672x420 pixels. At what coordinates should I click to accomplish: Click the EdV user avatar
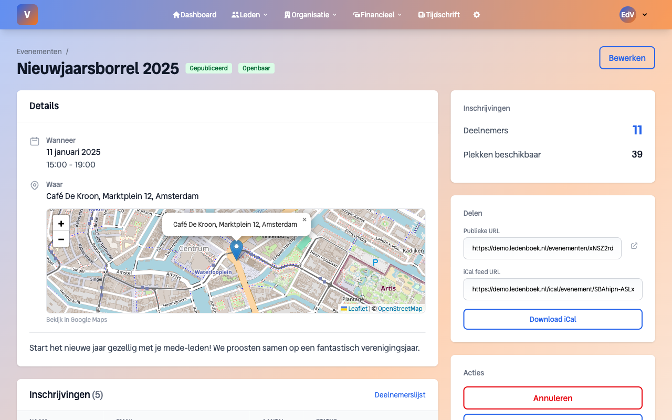(x=627, y=15)
